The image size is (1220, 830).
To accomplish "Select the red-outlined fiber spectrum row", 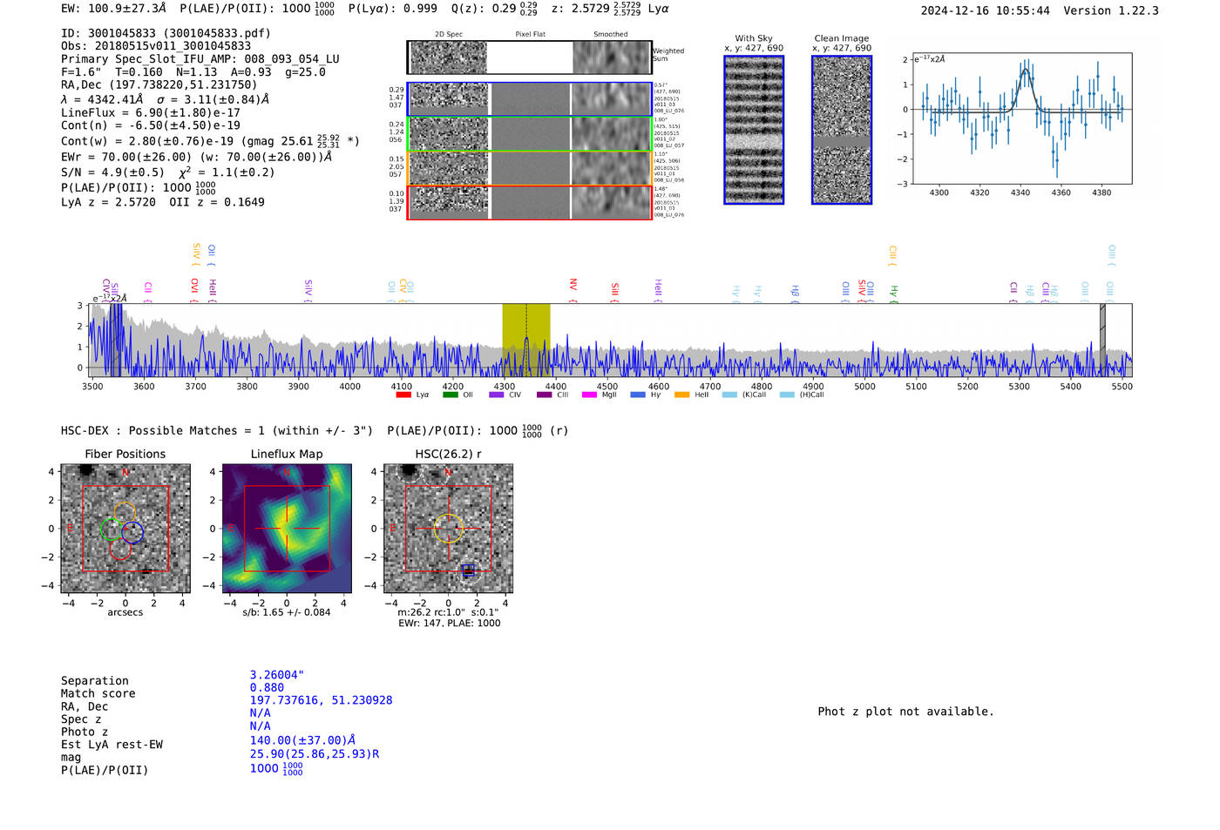I will [530, 203].
